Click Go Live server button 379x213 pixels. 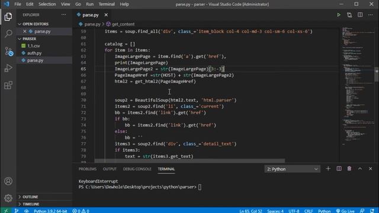pos(345,211)
